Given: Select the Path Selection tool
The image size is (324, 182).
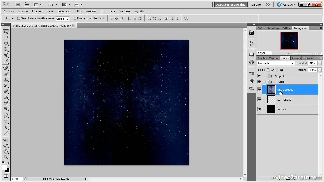Looking at the screenshot, I should pyautogui.click(x=6, y=127).
